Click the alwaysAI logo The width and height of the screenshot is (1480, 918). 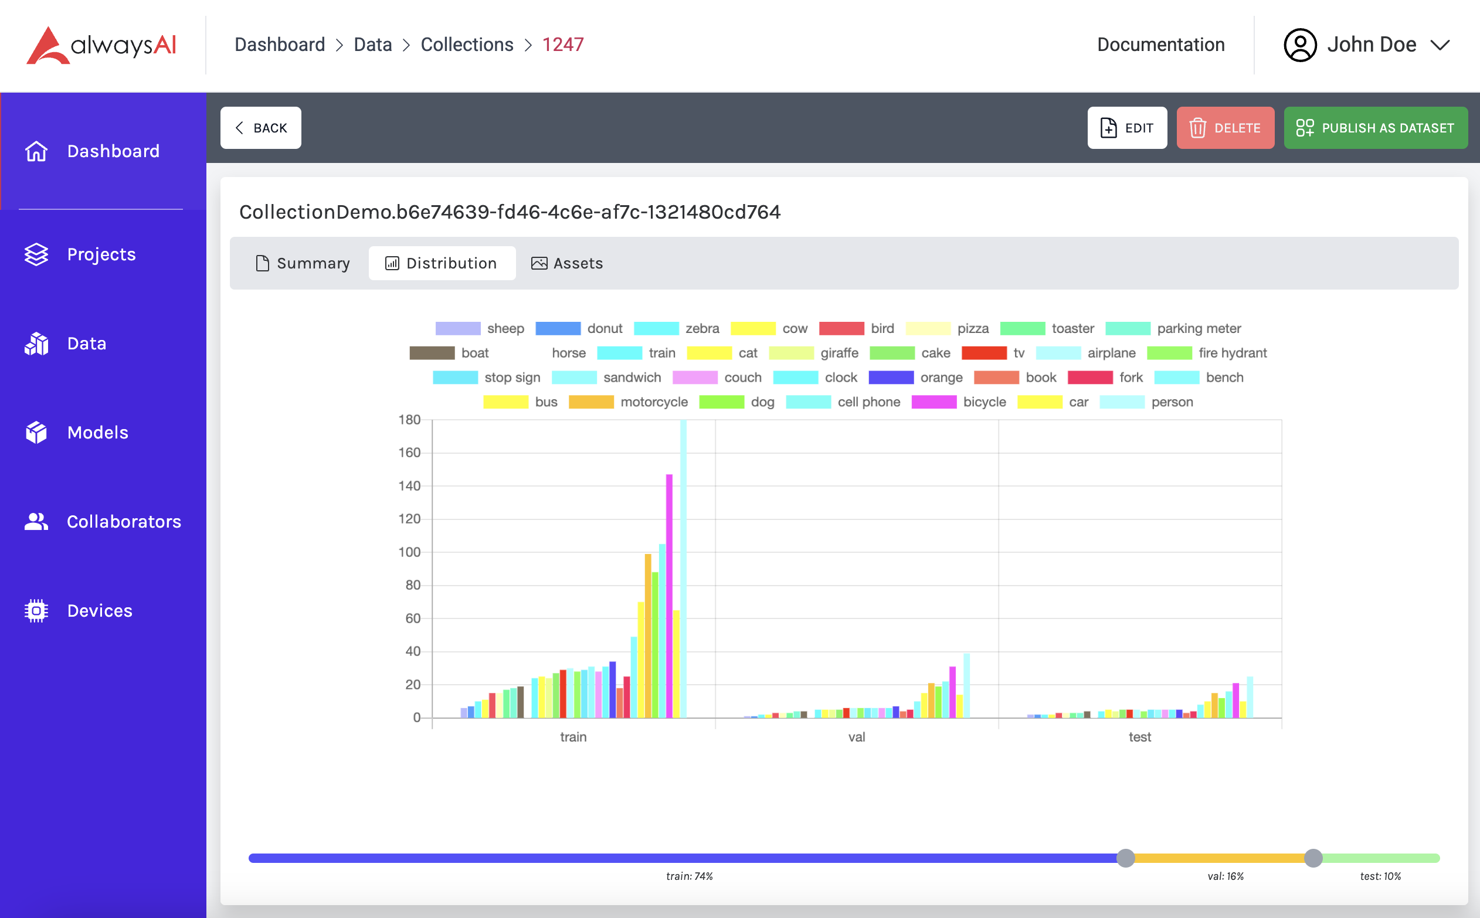click(101, 45)
